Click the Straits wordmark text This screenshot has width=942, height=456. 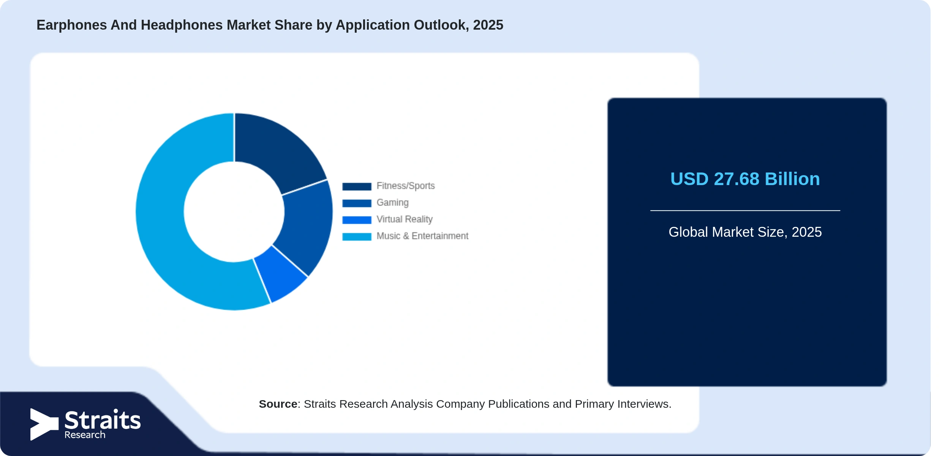(103, 420)
